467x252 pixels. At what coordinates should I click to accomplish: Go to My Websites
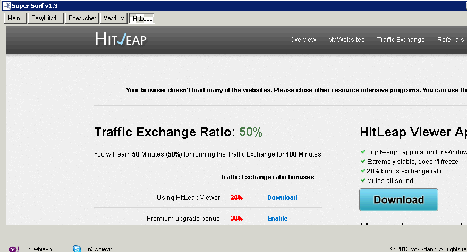[346, 40]
